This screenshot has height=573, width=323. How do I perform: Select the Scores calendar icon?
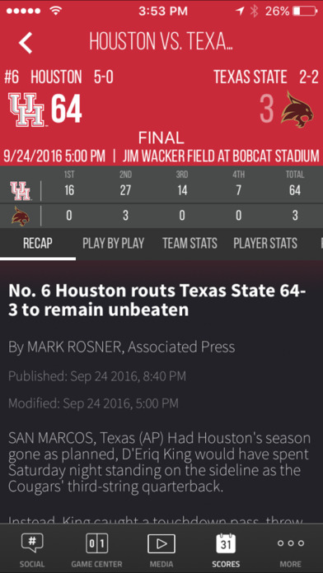pyautogui.click(x=226, y=543)
